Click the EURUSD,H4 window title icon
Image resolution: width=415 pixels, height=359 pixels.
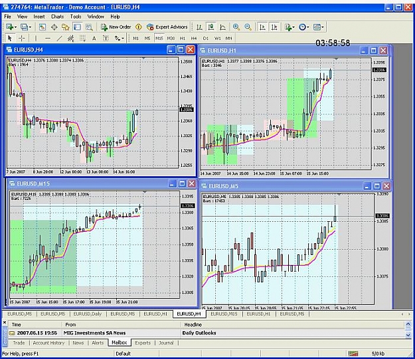click(9, 50)
